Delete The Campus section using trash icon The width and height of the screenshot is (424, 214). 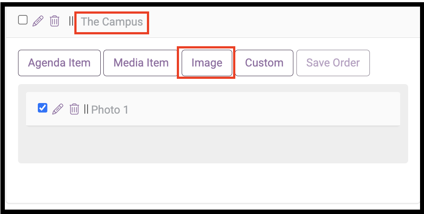click(x=55, y=21)
